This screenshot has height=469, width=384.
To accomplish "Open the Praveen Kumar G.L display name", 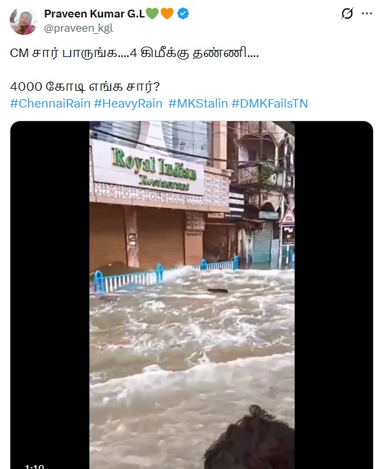I will [95, 14].
